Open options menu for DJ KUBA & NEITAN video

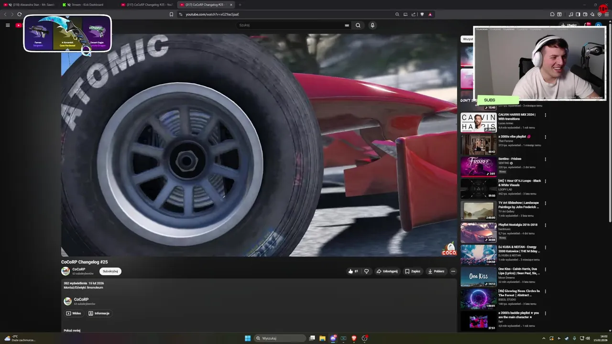tap(545, 247)
